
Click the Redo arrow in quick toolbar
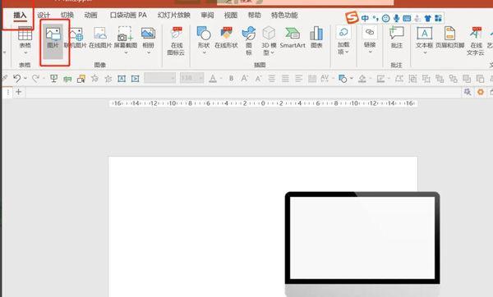35,78
